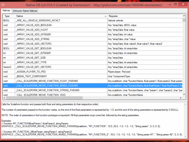The width and height of the screenshot is (189, 142).
Task: Sort by the Native column header
Action: tap(61, 16)
